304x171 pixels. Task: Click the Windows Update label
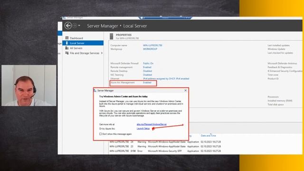point(276,49)
